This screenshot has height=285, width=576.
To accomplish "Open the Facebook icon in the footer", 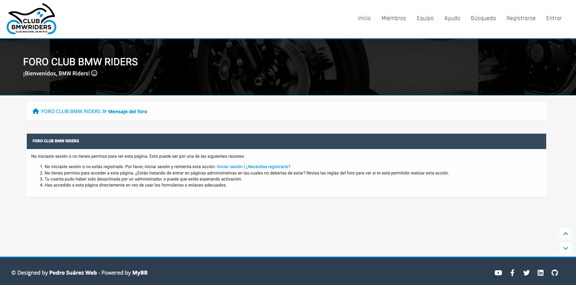I will point(512,273).
